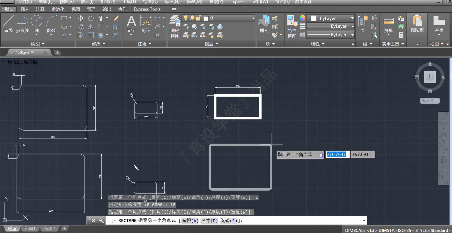Open the ByLayer color dropdown
The image size is (452, 233).
coord(352,18)
